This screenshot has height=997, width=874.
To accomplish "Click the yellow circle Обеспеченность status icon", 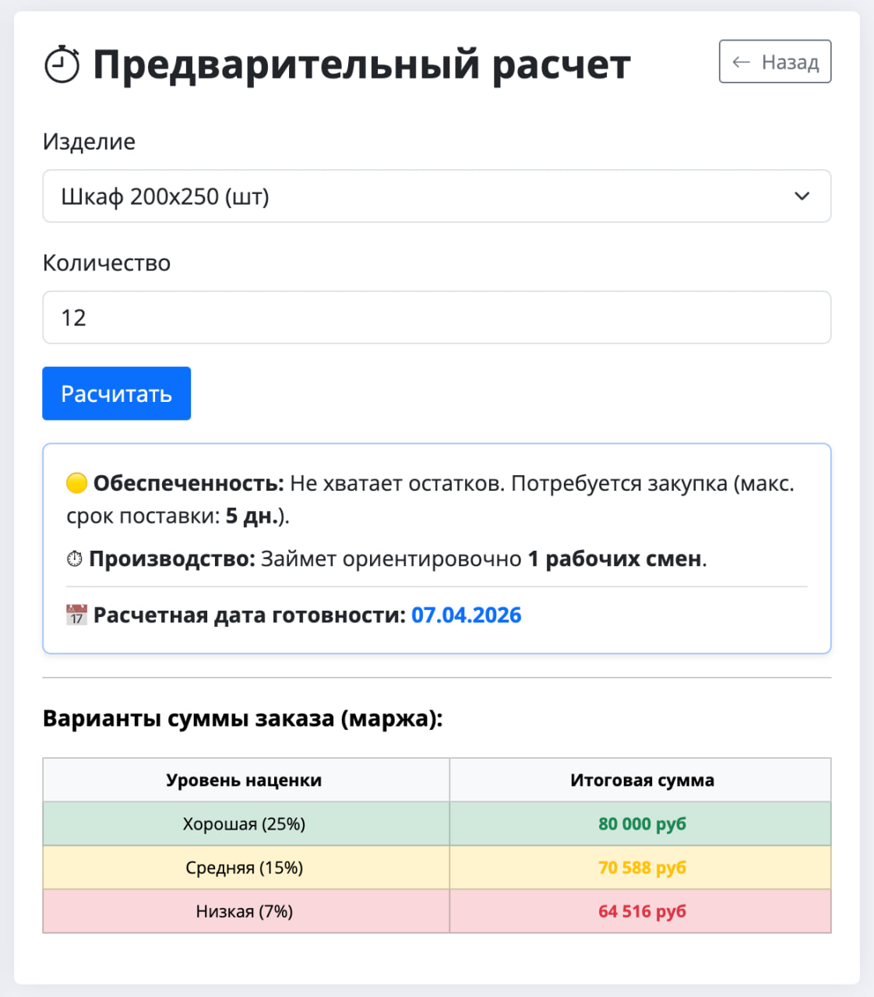I will tap(76, 483).
